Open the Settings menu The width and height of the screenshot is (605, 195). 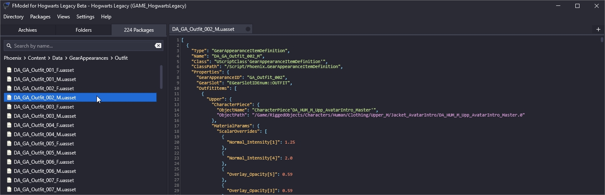85,17
